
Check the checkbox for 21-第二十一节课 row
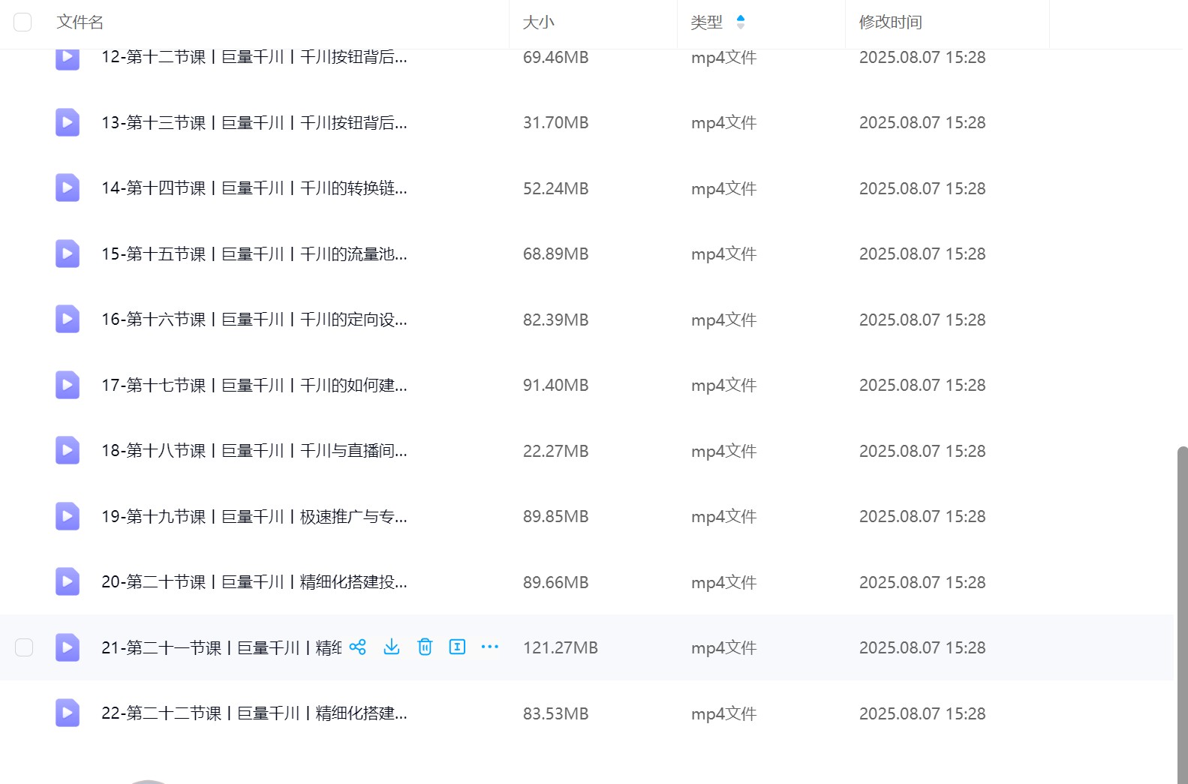coord(24,647)
